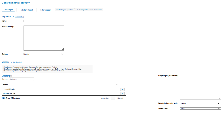Switch to the Grundlagen tab
Viewport: 224px width, 113px height.
[8, 10]
